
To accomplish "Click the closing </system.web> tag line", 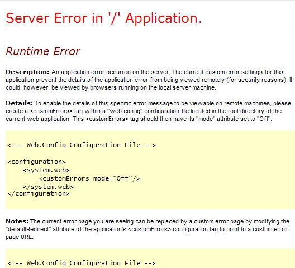I will pyautogui.click(x=49, y=187).
